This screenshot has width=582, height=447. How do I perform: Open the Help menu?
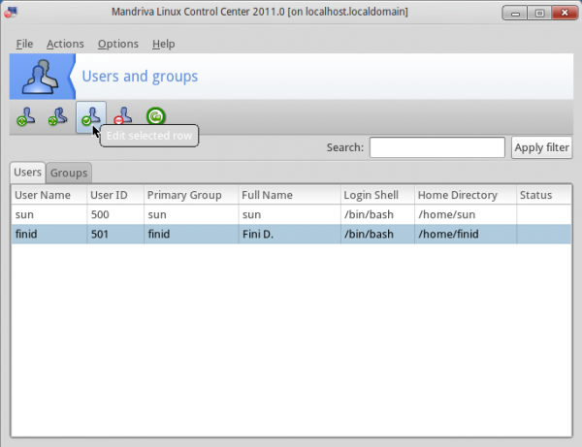point(163,44)
